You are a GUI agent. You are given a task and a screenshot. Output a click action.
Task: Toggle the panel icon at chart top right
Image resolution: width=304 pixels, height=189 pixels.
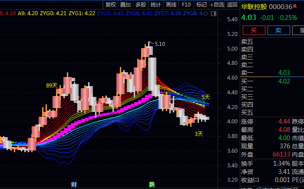214,14
